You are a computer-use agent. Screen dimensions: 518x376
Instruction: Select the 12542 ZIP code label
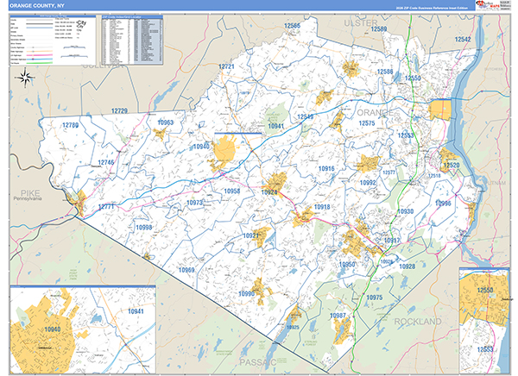tap(464, 40)
